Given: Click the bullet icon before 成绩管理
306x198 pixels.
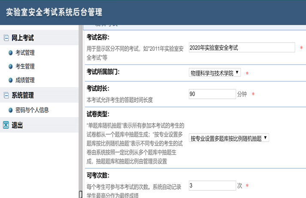Looking at the screenshot, I should [x=11, y=80].
